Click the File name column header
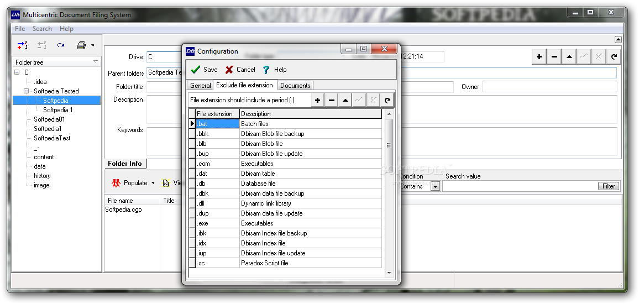 click(x=132, y=201)
